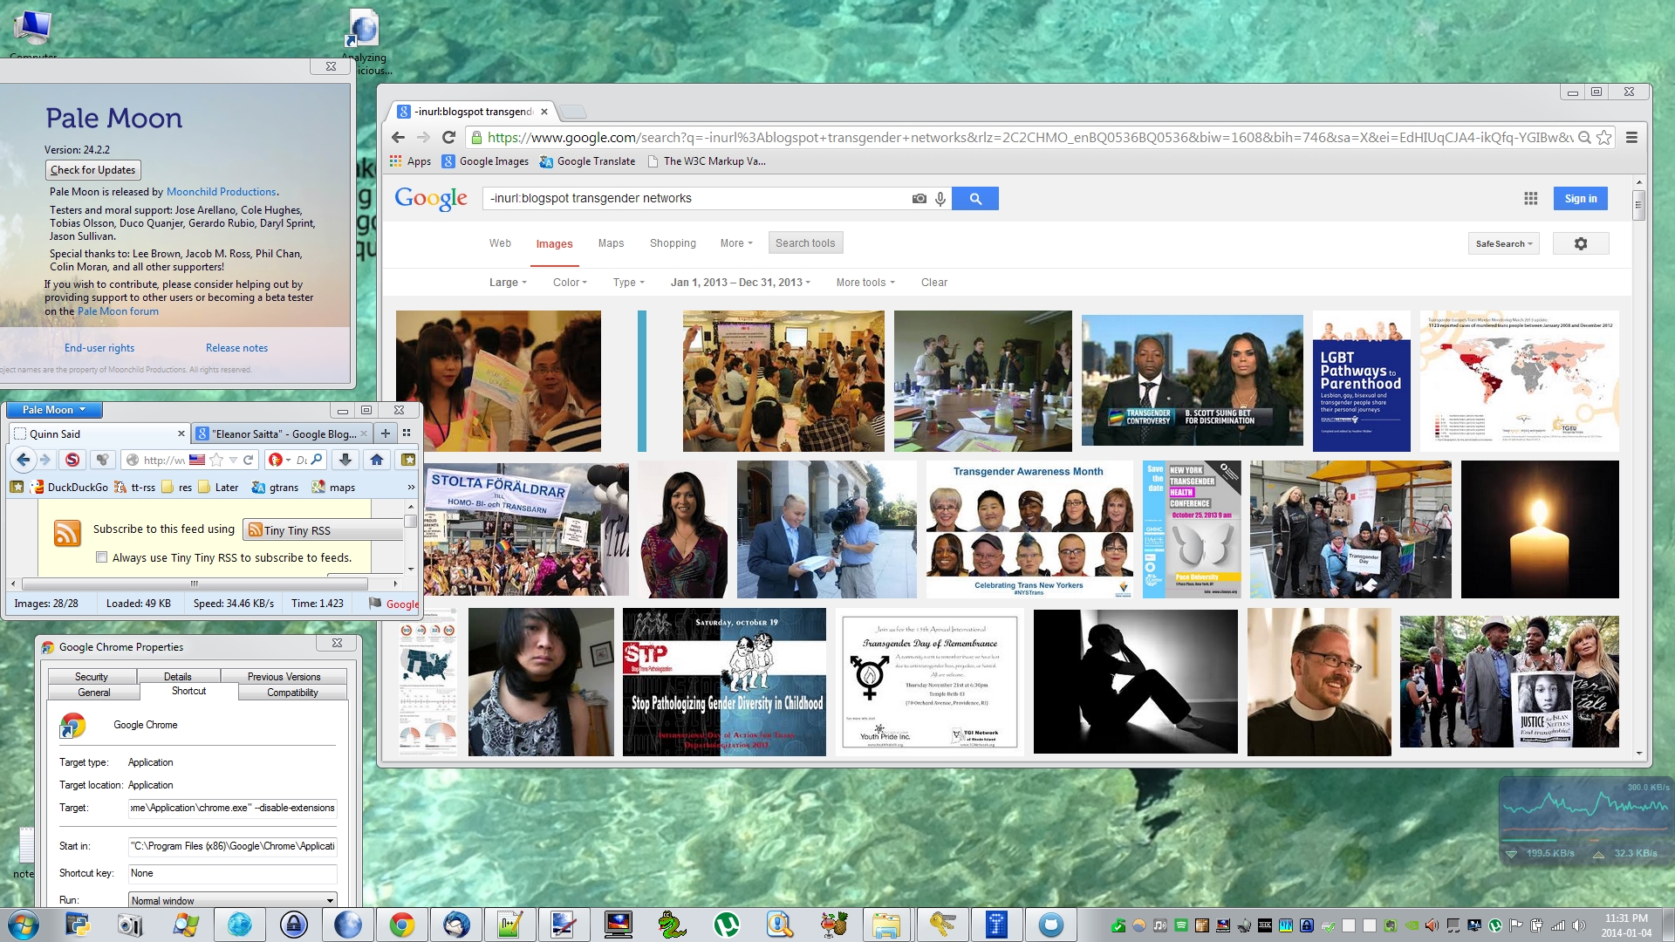This screenshot has width=1675, height=942.
Task: Select the Jan 2013 – Dec 2013 date filter
Action: [x=737, y=283]
